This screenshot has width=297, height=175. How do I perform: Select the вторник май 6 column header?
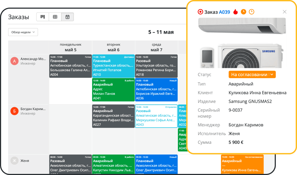pos(113,47)
